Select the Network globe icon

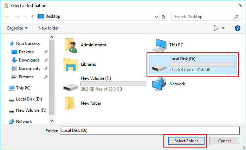tap(159, 84)
